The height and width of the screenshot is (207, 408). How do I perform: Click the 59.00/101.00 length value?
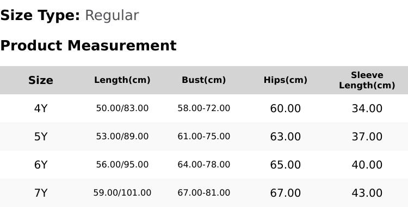pos(122,193)
